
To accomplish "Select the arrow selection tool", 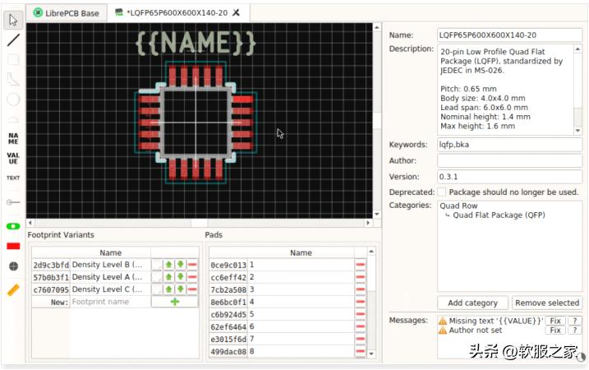I will (13, 20).
